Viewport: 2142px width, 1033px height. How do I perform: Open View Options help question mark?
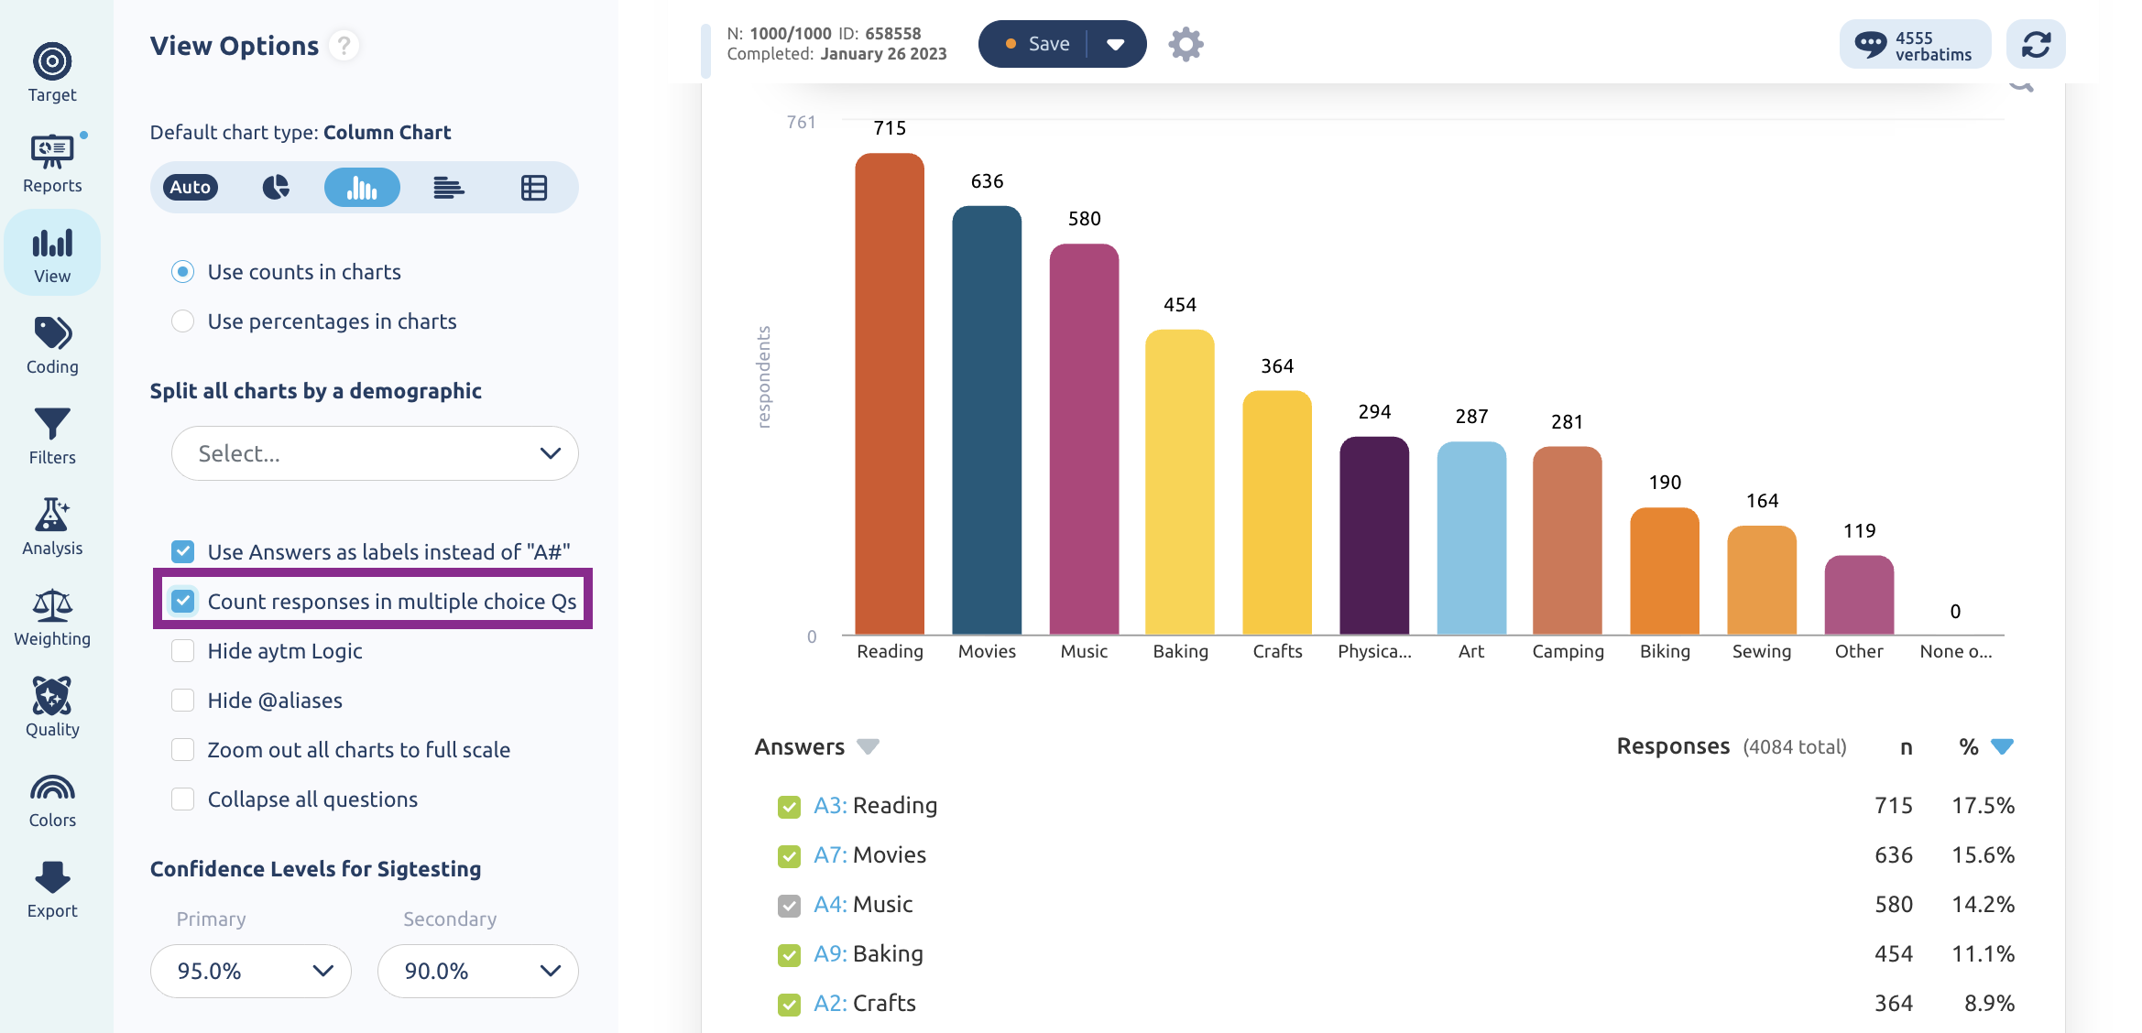(344, 46)
